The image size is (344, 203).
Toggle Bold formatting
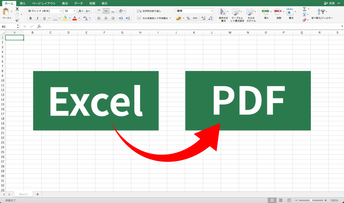(x=30, y=18)
